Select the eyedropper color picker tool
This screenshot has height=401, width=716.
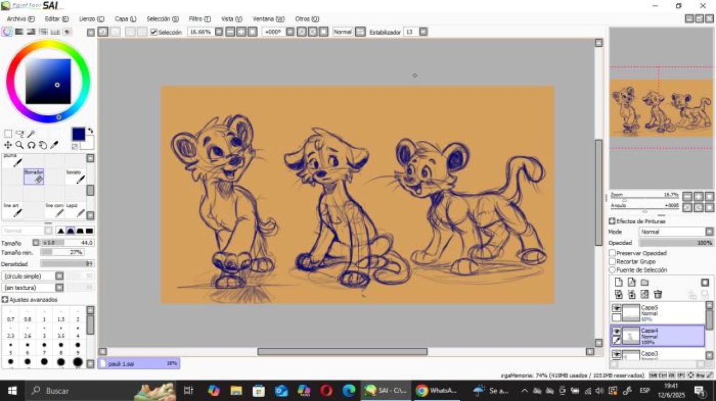click(55, 145)
